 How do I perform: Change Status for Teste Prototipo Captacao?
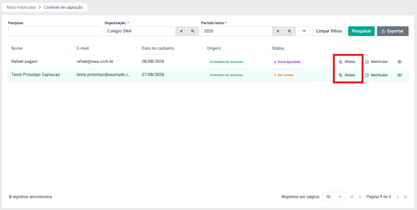coord(347,75)
